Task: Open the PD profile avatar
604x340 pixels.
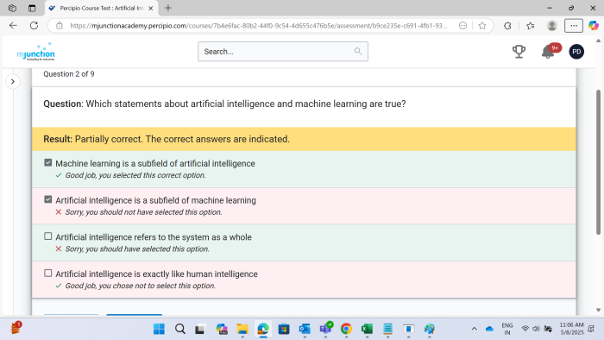Action: (576, 52)
